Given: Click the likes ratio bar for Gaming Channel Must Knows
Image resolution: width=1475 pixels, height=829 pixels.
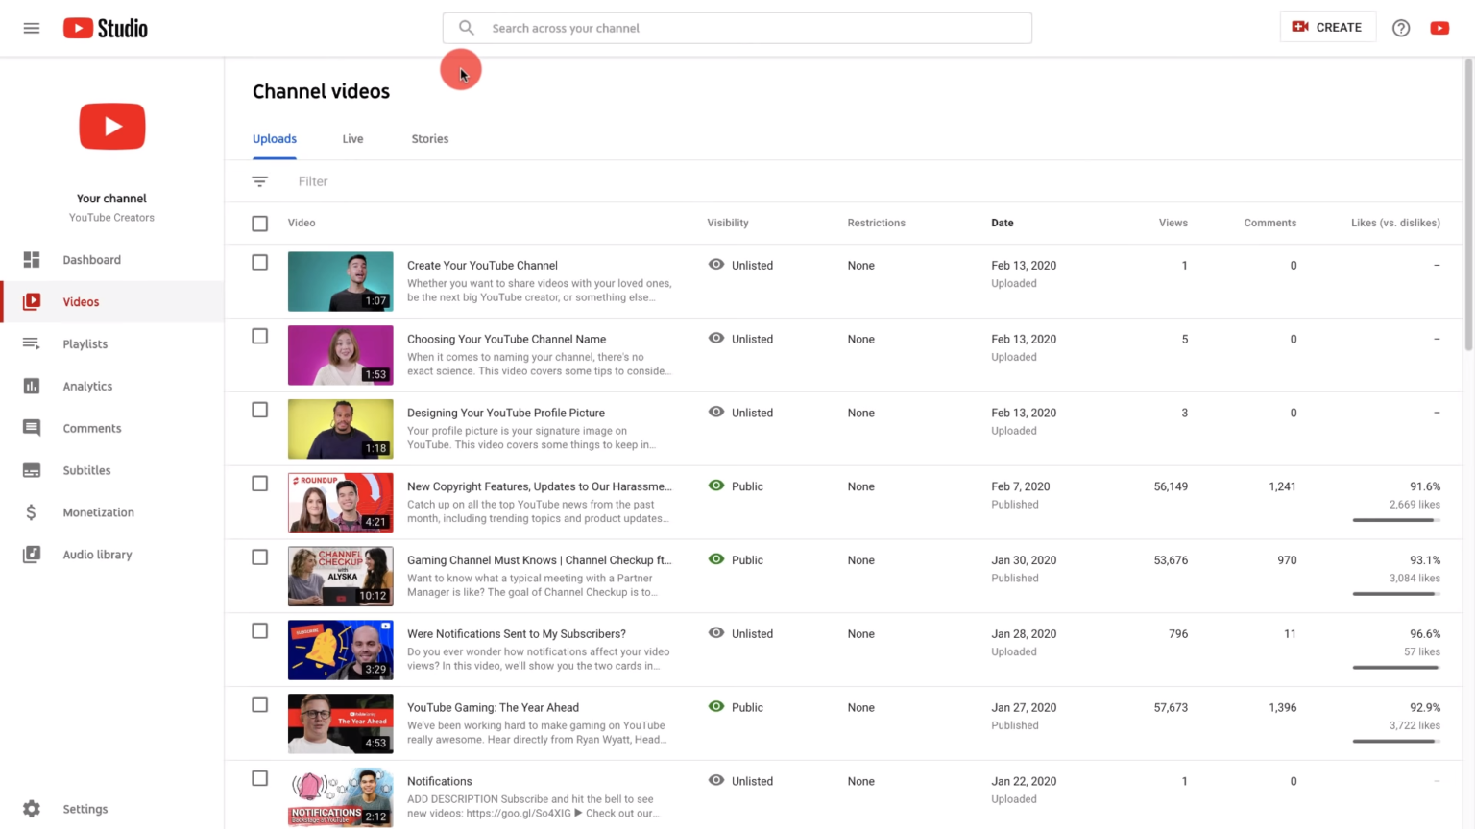Looking at the screenshot, I should pos(1395,593).
